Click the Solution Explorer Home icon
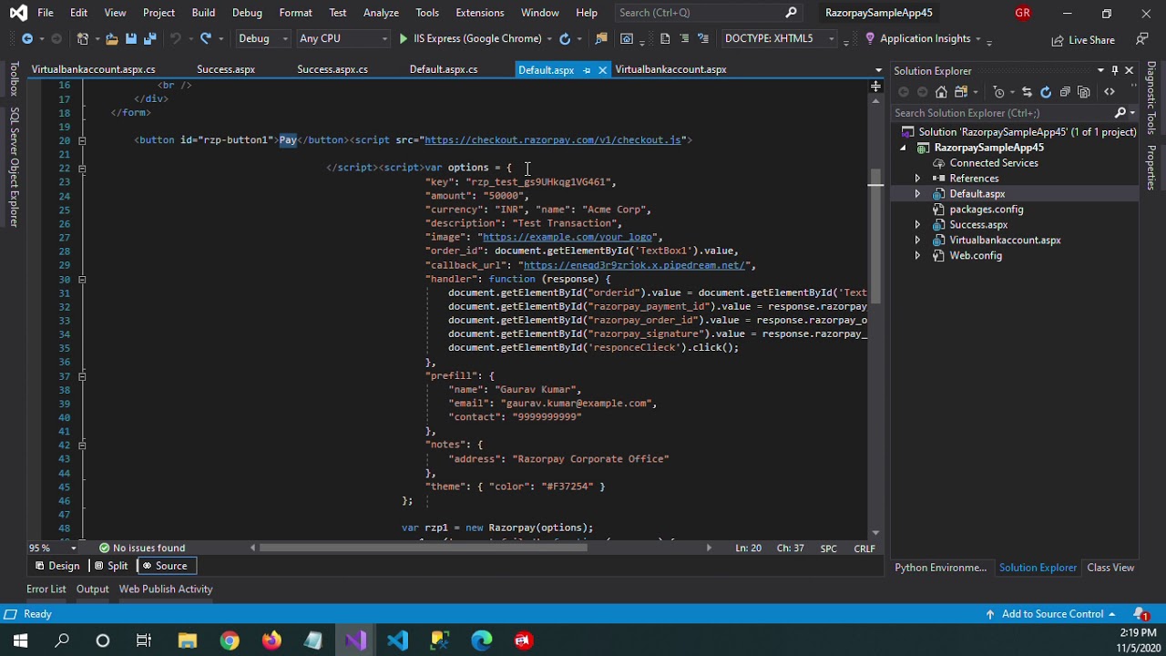 941,92
